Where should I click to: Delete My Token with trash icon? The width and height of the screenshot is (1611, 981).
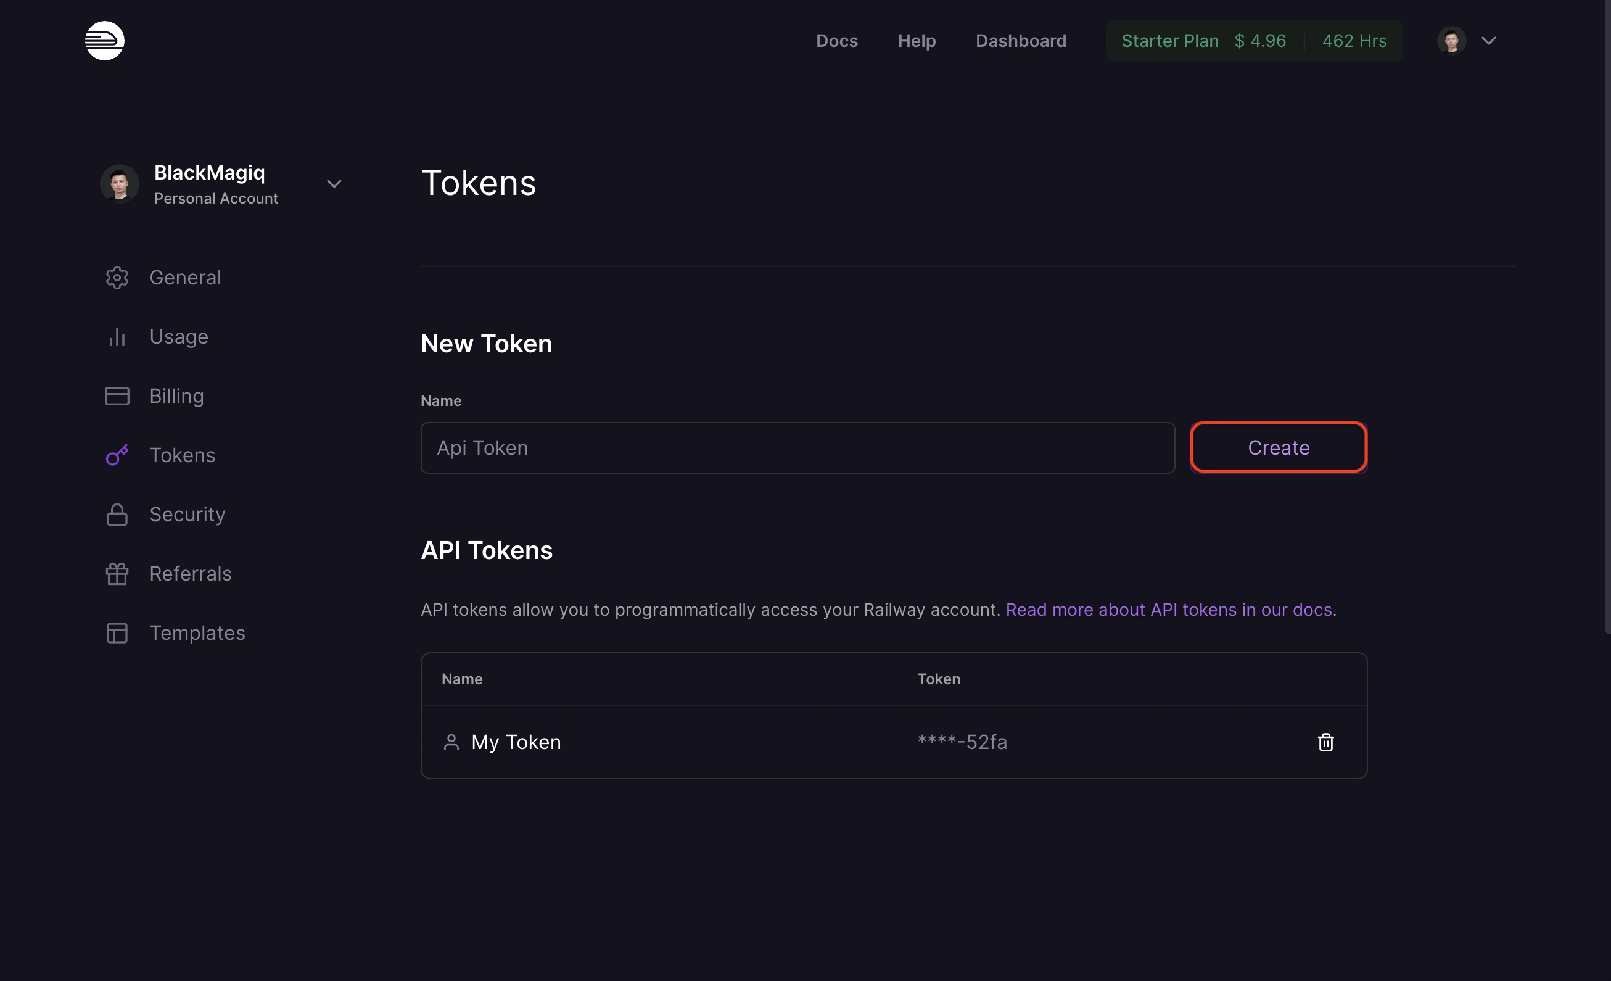[1325, 742]
